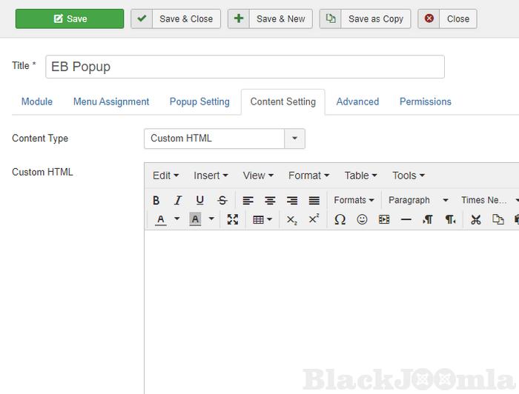
Task: Center align the text
Action: 270,200
